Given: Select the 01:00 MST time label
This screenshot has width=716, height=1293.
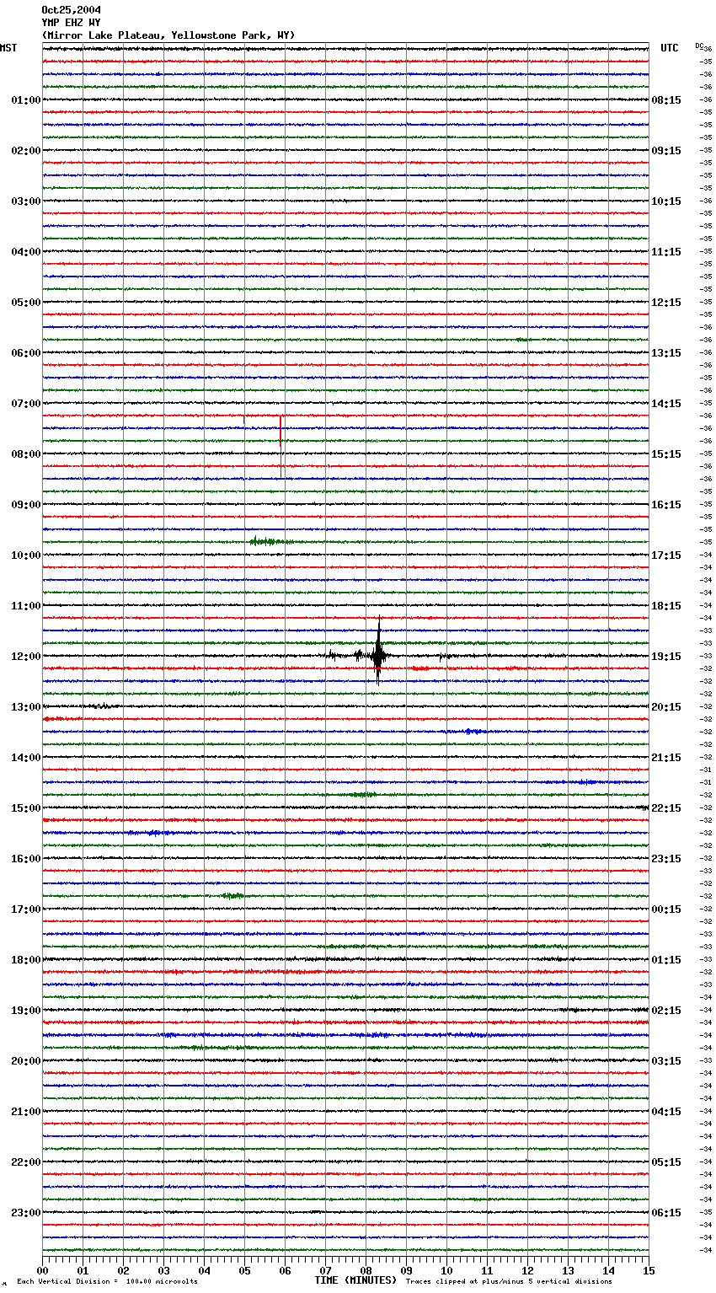Looking at the screenshot, I should click(25, 100).
